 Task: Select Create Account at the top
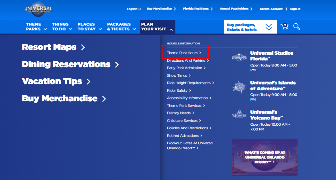pos(271,9)
